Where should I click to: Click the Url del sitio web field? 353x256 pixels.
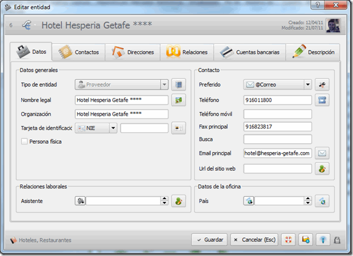[278, 169]
